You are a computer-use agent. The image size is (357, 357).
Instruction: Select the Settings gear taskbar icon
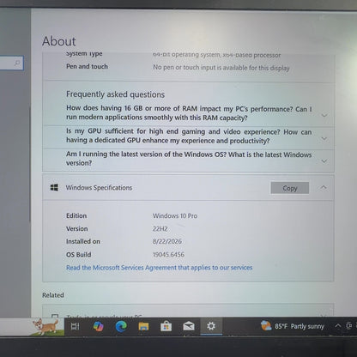(x=211, y=326)
